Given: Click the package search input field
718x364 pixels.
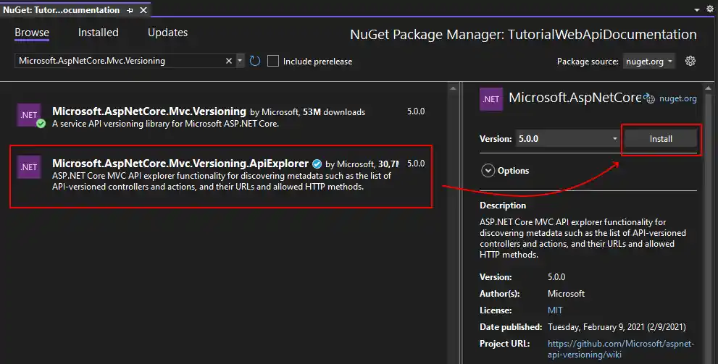Looking at the screenshot, I should tap(120, 61).
